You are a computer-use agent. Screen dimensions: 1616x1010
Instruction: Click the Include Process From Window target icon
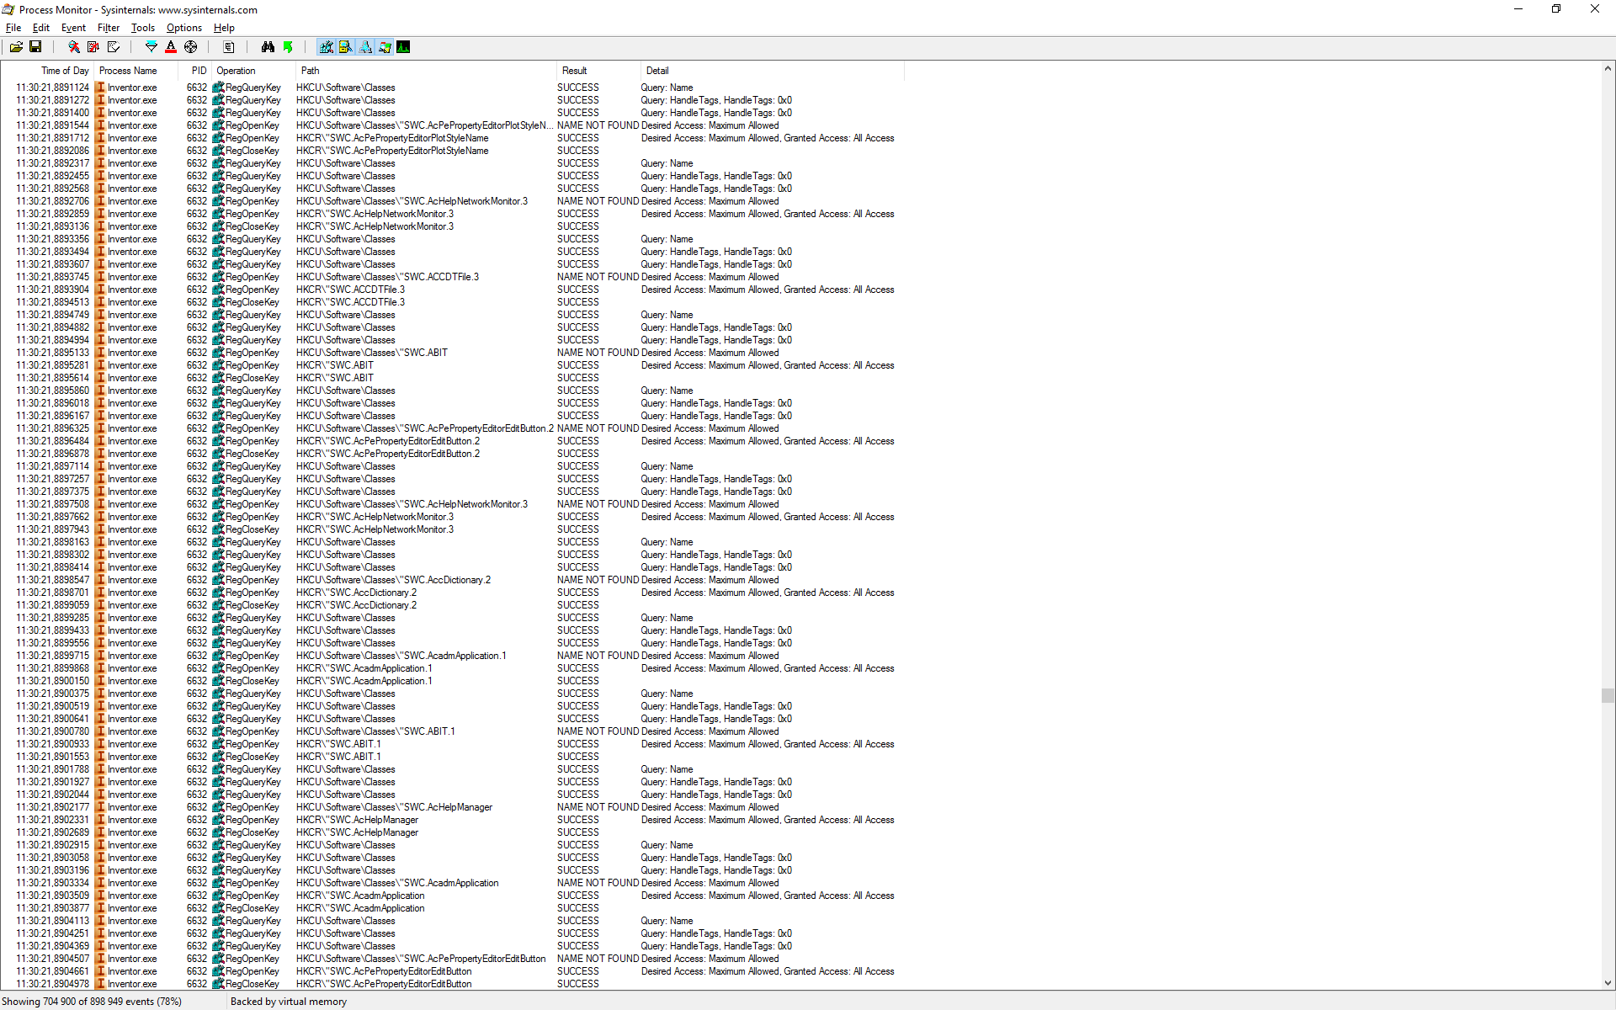191,47
